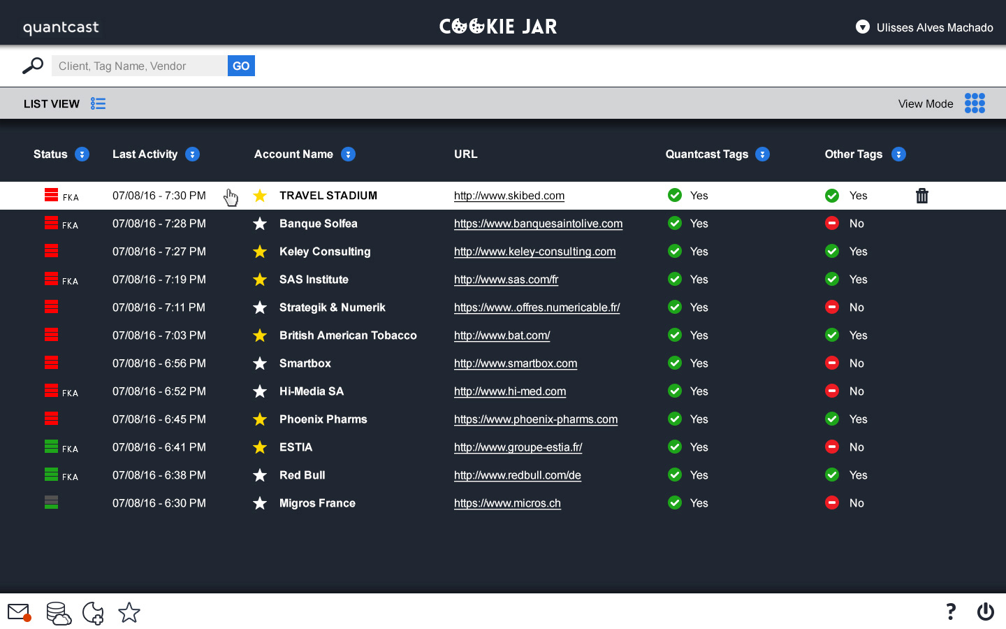Unfavorite the Keley Consulting star
The image size is (1006, 629).
click(x=260, y=252)
